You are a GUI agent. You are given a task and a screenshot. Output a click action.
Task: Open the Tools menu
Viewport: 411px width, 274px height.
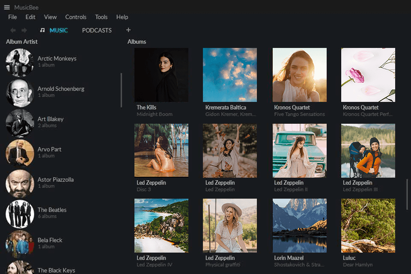click(101, 17)
